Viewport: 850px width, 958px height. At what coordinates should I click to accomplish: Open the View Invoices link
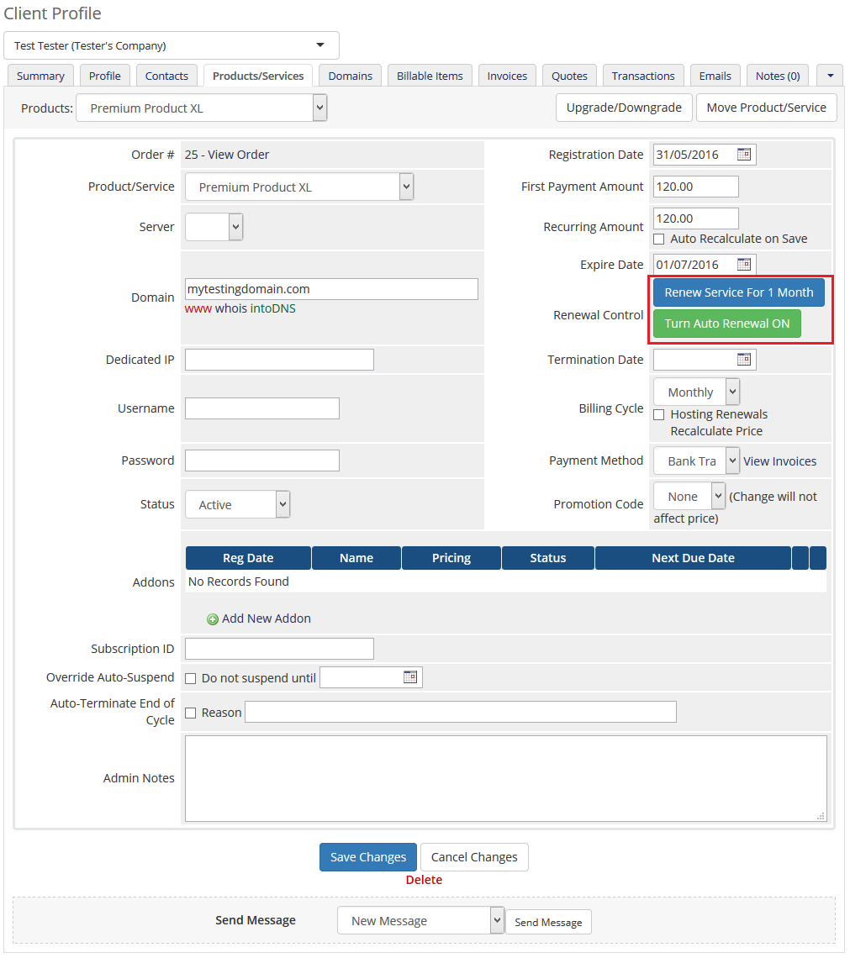[x=779, y=461]
